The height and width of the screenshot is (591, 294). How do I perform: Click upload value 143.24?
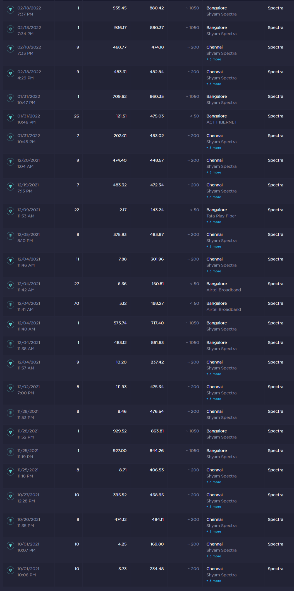click(x=157, y=210)
